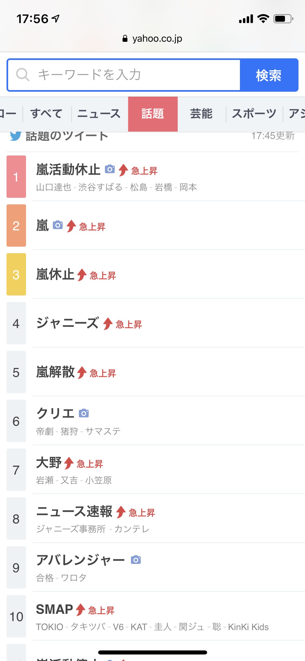Image resolution: width=305 pixels, height=661 pixels.
Task: Tap the Twitter bird icon
Action: (x=15, y=136)
